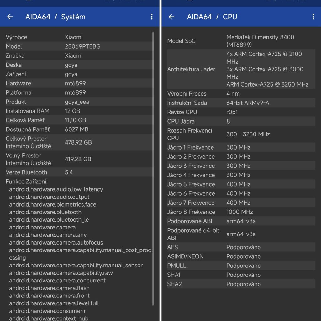Select the Výrobní Proces 4 nm row
The image size is (321, 321).
241,94
